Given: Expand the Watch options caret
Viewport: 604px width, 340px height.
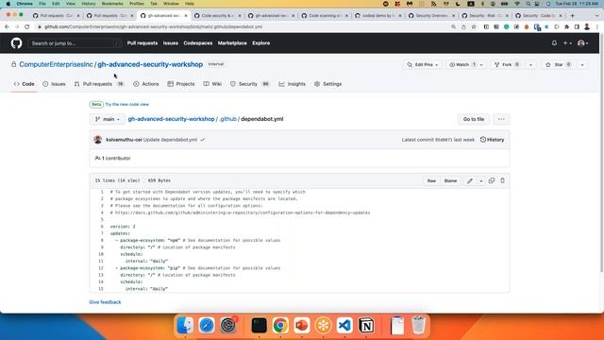Looking at the screenshot, I should [481, 65].
